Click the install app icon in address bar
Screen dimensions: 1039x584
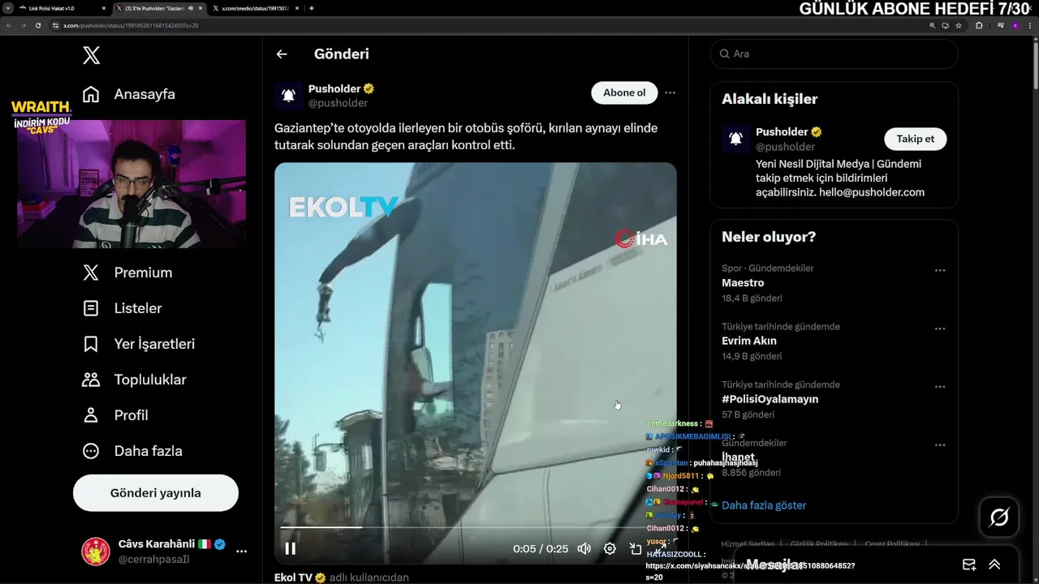pyautogui.click(x=946, y=25)
